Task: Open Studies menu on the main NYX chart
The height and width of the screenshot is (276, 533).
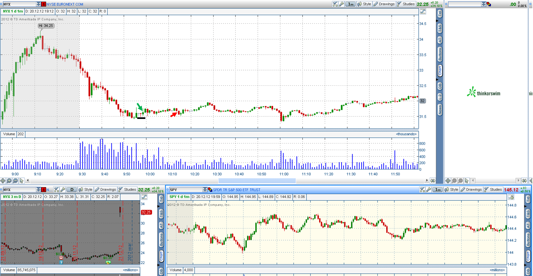Action: [x=406, y=4]
